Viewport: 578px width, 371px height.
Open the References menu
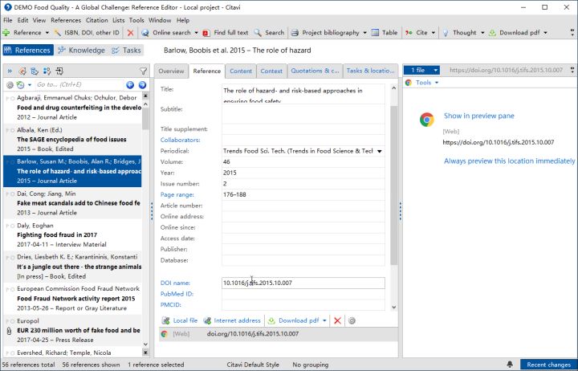pyautogui.click(x=66, y=20)
